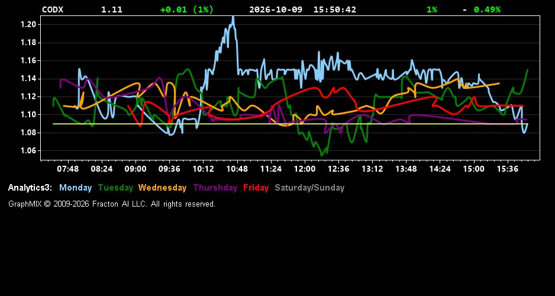Image resolution: width=555 pixels, height=296 pixels.
Task: Toggle the Wednesday series legend label
Action: tap(163, 188)
